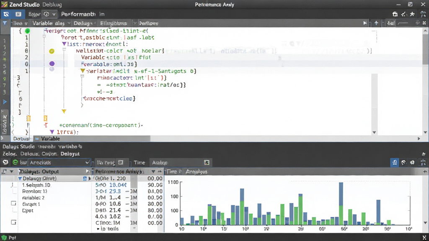Toggle the purple breakpoint marker in the editor gutter
The image size is (429, 241).
tap(52, 64)
